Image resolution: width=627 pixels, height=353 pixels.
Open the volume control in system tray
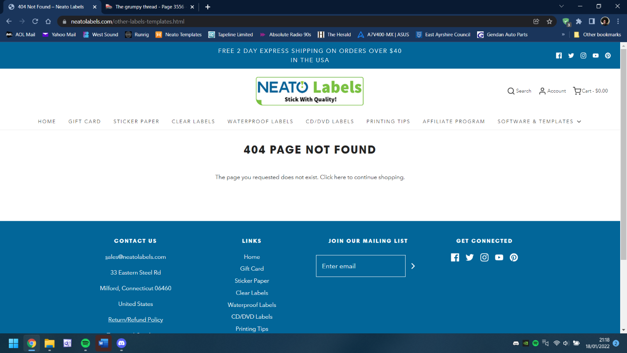tap(566, 343)
